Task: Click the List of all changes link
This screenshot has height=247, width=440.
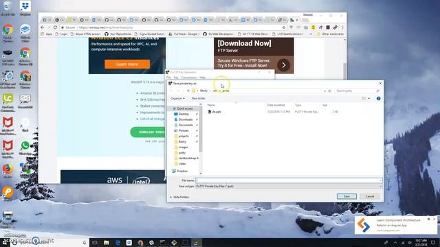Action: [153, 119]
